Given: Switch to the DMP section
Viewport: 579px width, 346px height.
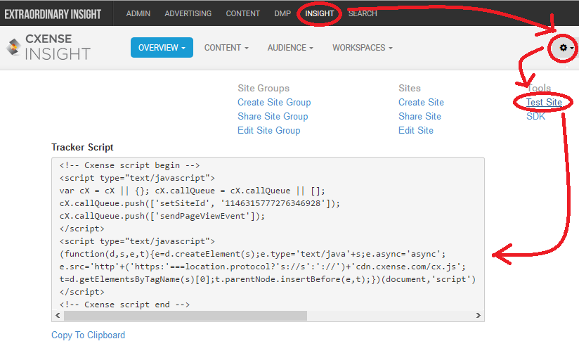Looking at the screenshot, I should coord(282,13).
